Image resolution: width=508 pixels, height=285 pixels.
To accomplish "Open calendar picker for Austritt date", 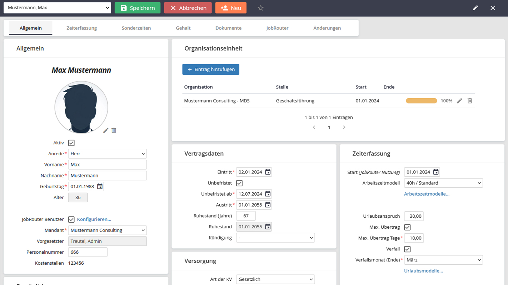I will (268, 205).
